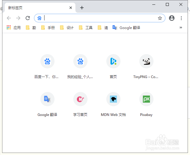Viewport: 190px width, 155px height.
Task: Open Chrome's three-dot menu
Action: tap(181, 18)
